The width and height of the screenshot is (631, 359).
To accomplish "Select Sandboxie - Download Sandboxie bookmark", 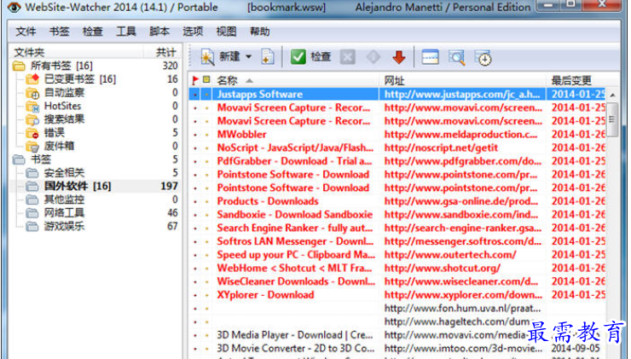I will [x=397, y=215].
